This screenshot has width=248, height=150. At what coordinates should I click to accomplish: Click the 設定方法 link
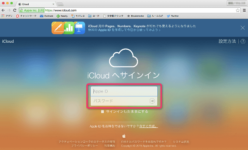227,41
